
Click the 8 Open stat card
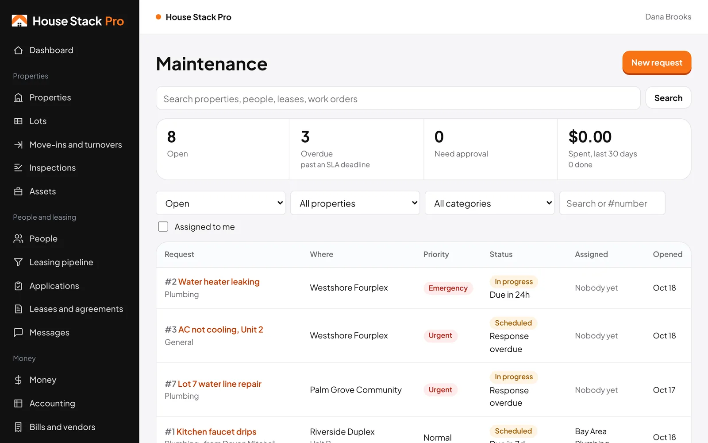(223, 149)
